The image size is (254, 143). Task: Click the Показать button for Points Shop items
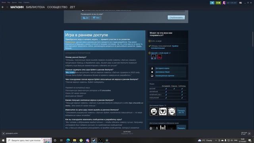coord(181,128)
